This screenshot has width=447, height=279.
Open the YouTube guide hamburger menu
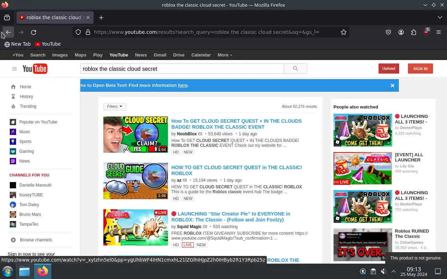point(14,69)
